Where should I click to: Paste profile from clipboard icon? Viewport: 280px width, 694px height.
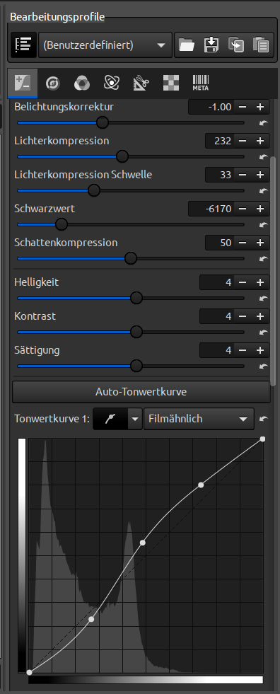(260, 45)
